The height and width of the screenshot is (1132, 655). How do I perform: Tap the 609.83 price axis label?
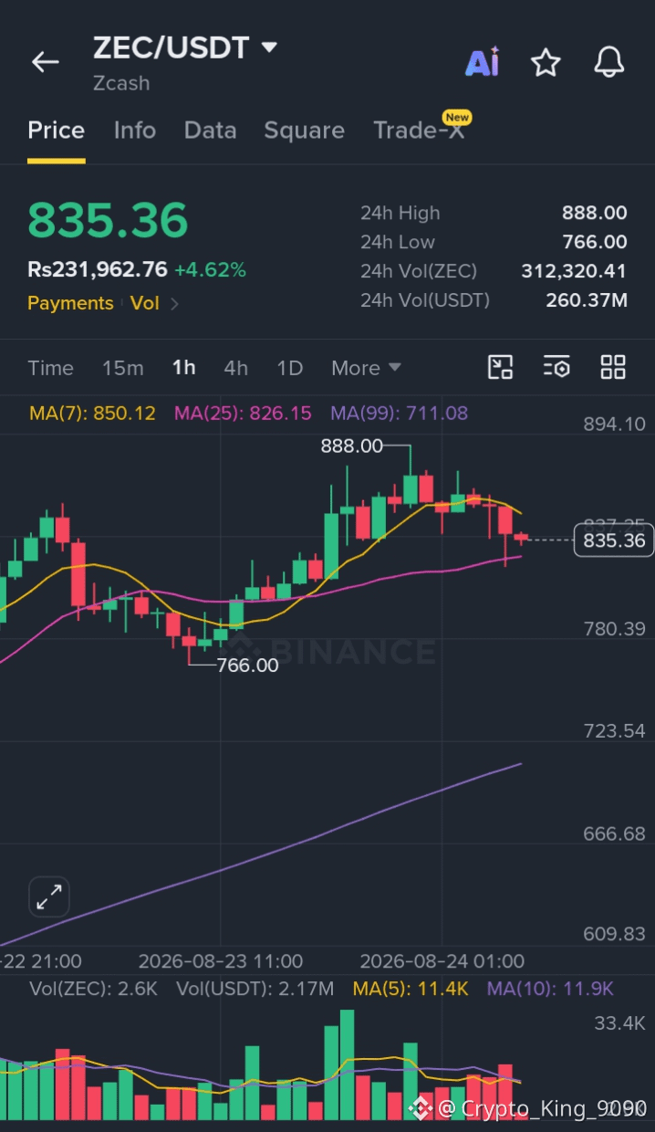pyautogui.click(x=614, y=934)
